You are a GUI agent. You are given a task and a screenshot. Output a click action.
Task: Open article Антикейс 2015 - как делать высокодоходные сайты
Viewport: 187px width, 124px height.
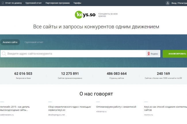[15, 108]
